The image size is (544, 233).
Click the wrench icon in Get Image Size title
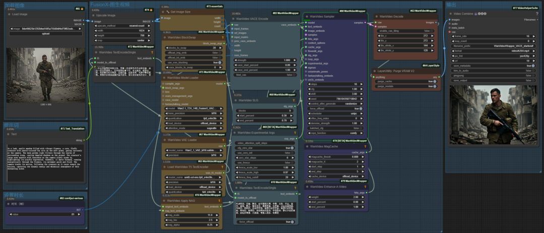(168, 12)
